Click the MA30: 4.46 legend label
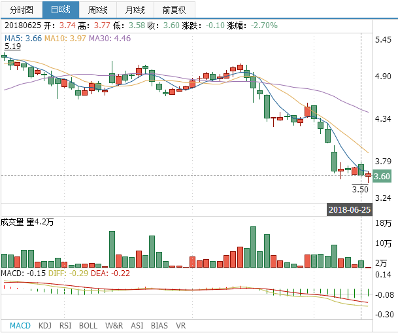 pyautogui.click(x=110, y=39)
